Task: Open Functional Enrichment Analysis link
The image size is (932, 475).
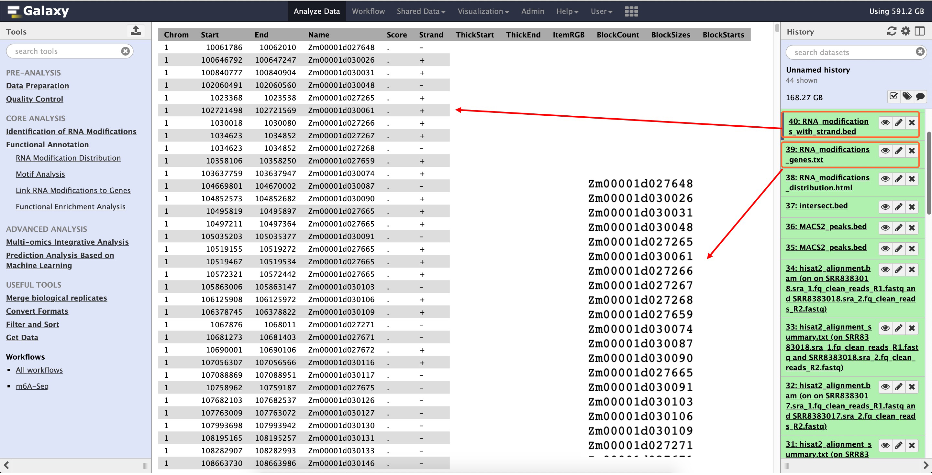Action: point(71,206)
